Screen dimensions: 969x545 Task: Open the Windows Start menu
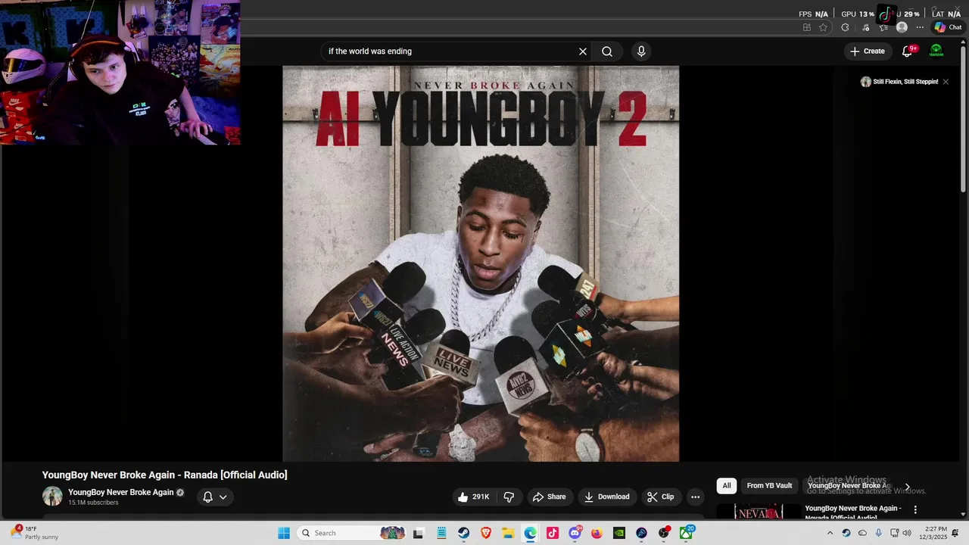tap(284, 533)
